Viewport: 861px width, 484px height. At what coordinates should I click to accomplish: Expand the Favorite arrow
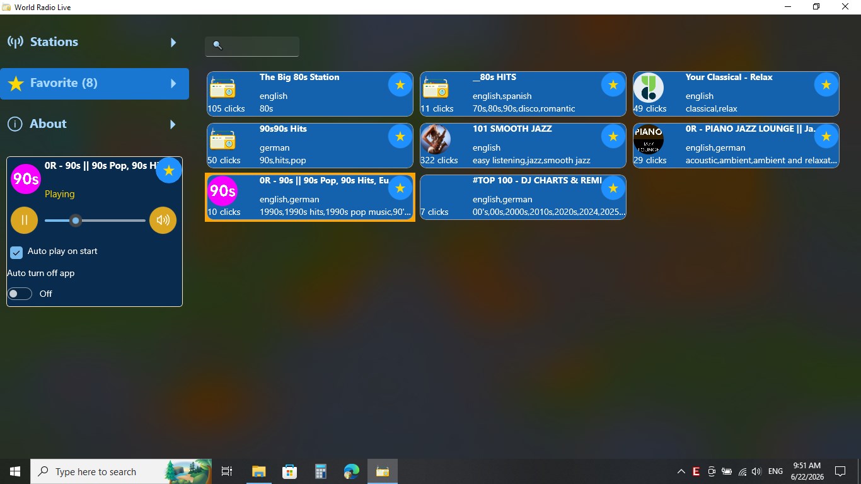[x=173, y=83]
